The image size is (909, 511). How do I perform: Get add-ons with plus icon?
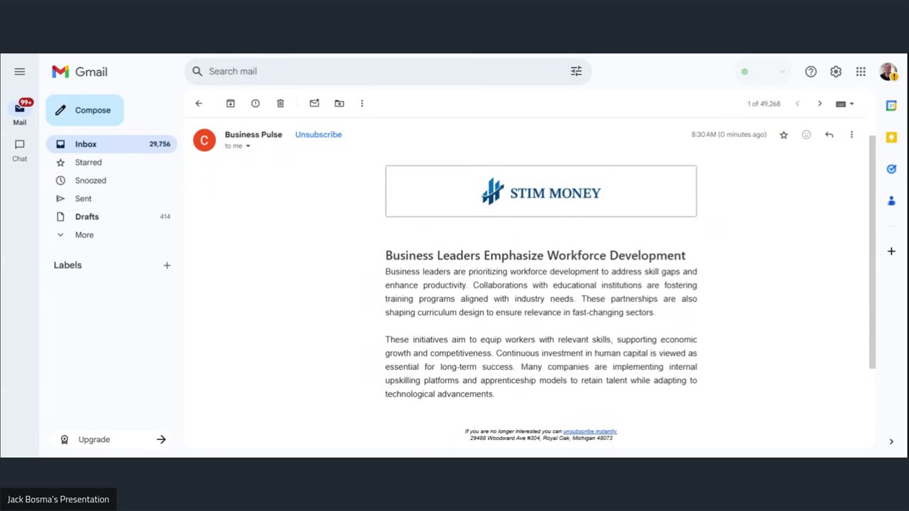[891, 251]
